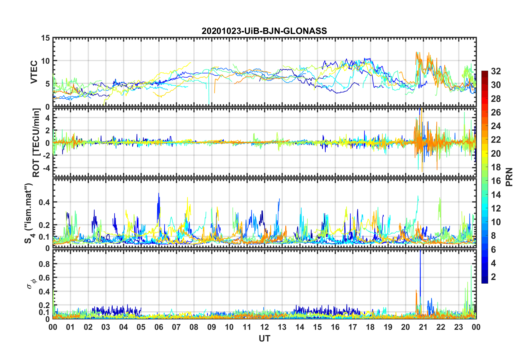Click VTEC axis tick label "5"

(x=48, y=84)
